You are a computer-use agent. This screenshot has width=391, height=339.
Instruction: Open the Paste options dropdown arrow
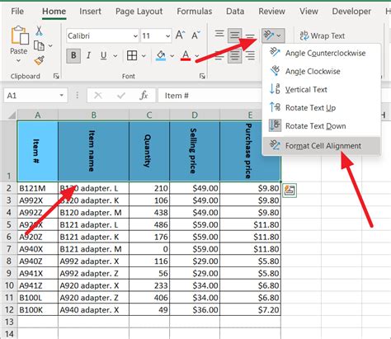point(18,60)
